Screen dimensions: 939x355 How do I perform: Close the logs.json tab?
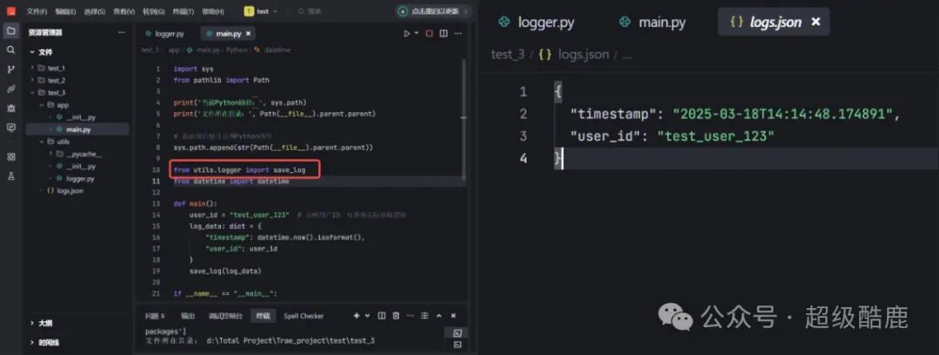click(x=816, y=23)
